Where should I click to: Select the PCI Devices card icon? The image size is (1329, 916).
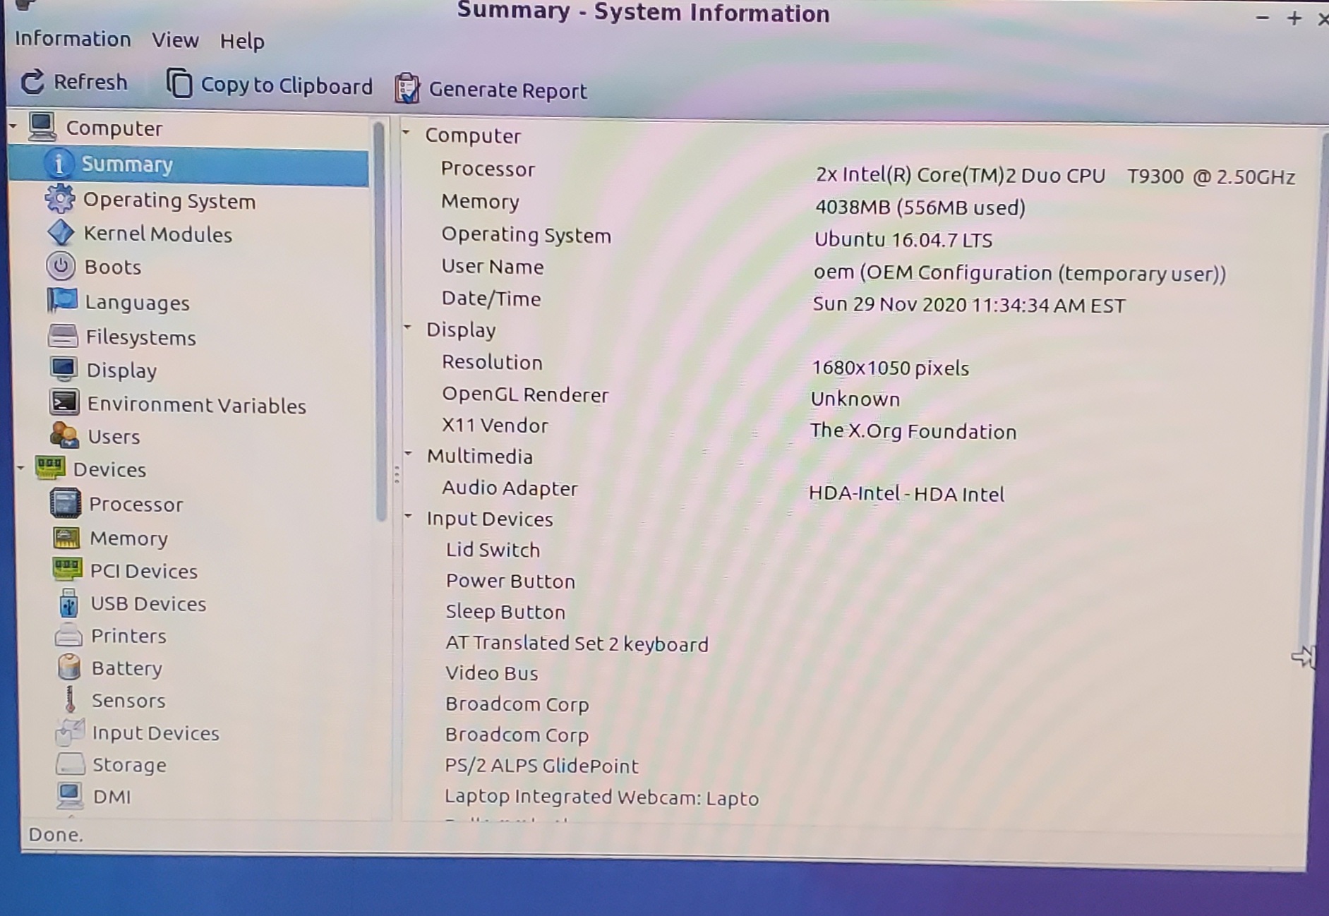coord(67,570)
